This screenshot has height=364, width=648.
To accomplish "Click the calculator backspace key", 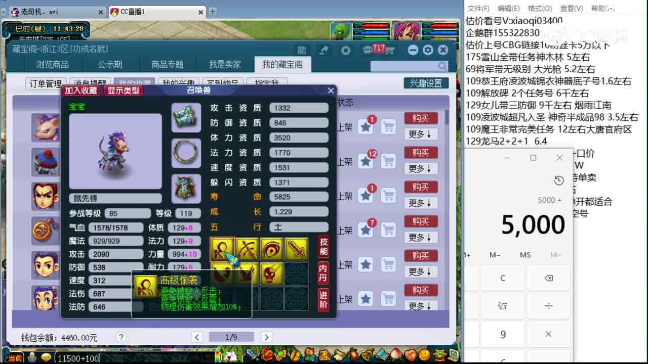I will click(x=548, y=278).
